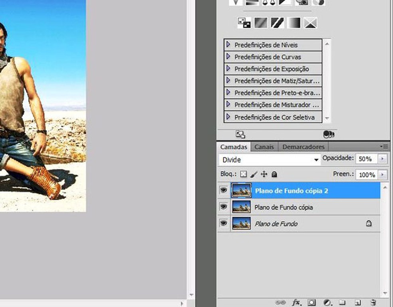393x307 pixels.
Task: Delete layer with the trash icon
Action: pos(373,303)
